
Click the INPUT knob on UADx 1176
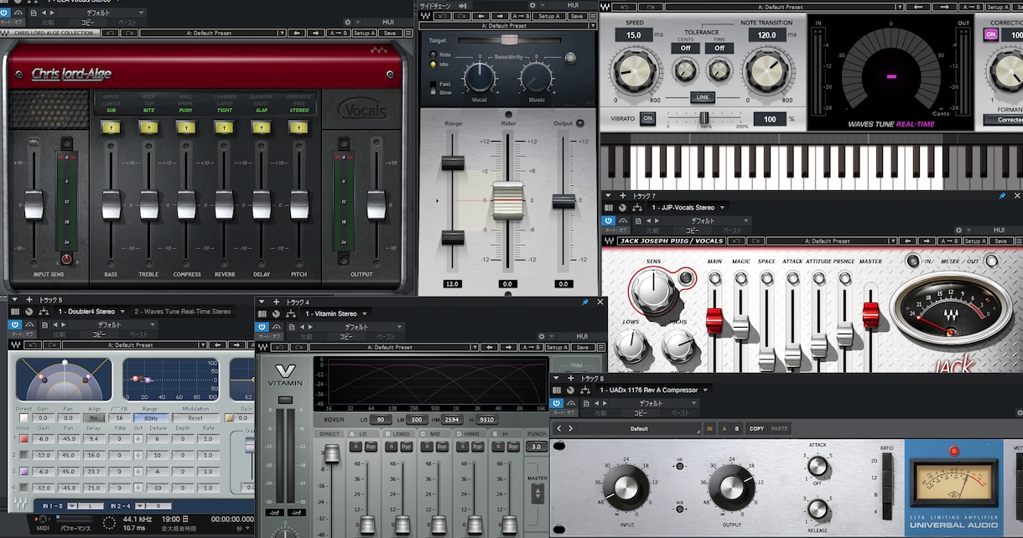pyautogui.click(x=626, y=488)
